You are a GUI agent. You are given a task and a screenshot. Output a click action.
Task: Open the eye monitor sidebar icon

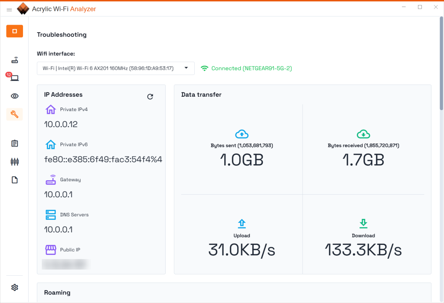click(15, 96)
